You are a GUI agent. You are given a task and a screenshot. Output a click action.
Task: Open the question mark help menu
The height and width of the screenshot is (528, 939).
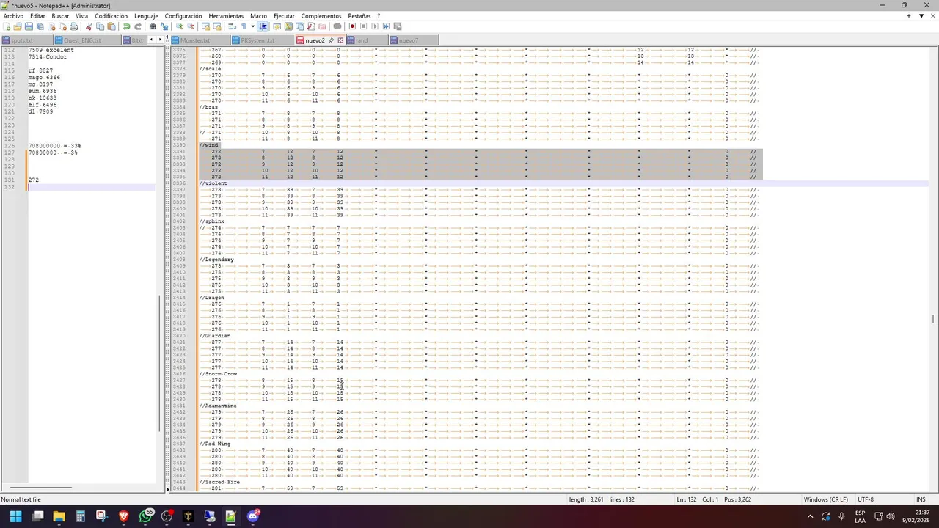click(379, 15)
